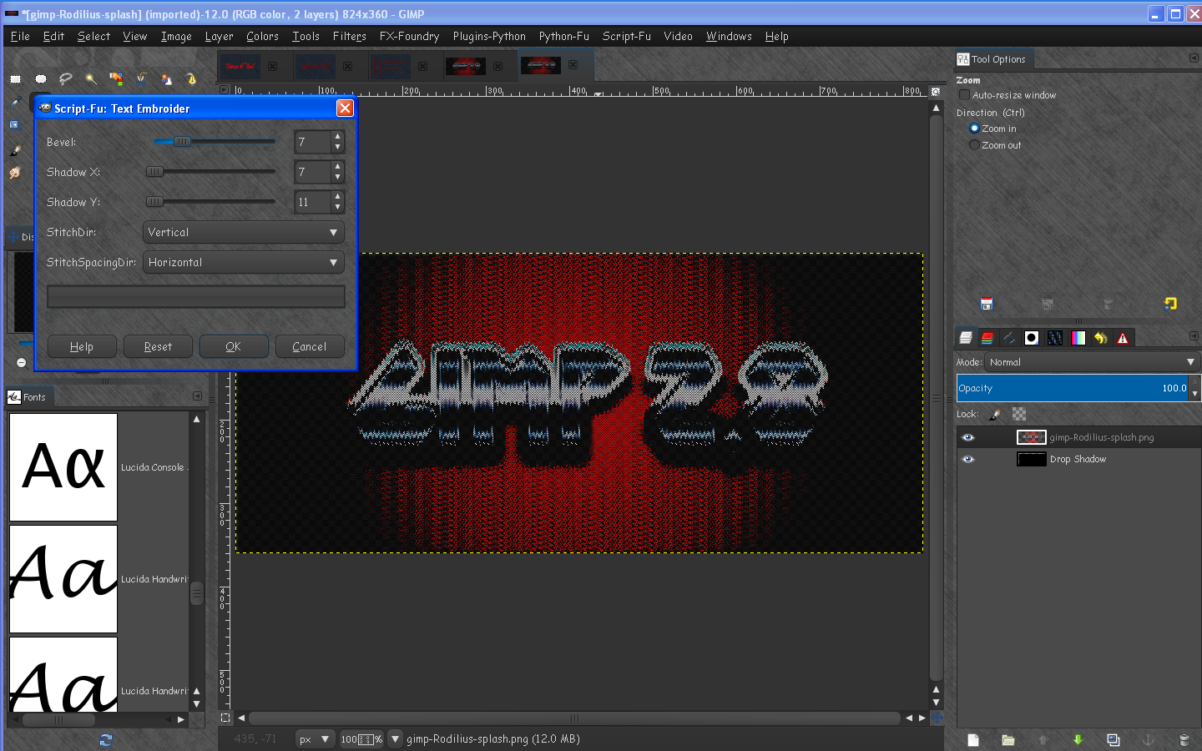
Task: Increase the Bevel value with stepper
Action: (337, 137)
